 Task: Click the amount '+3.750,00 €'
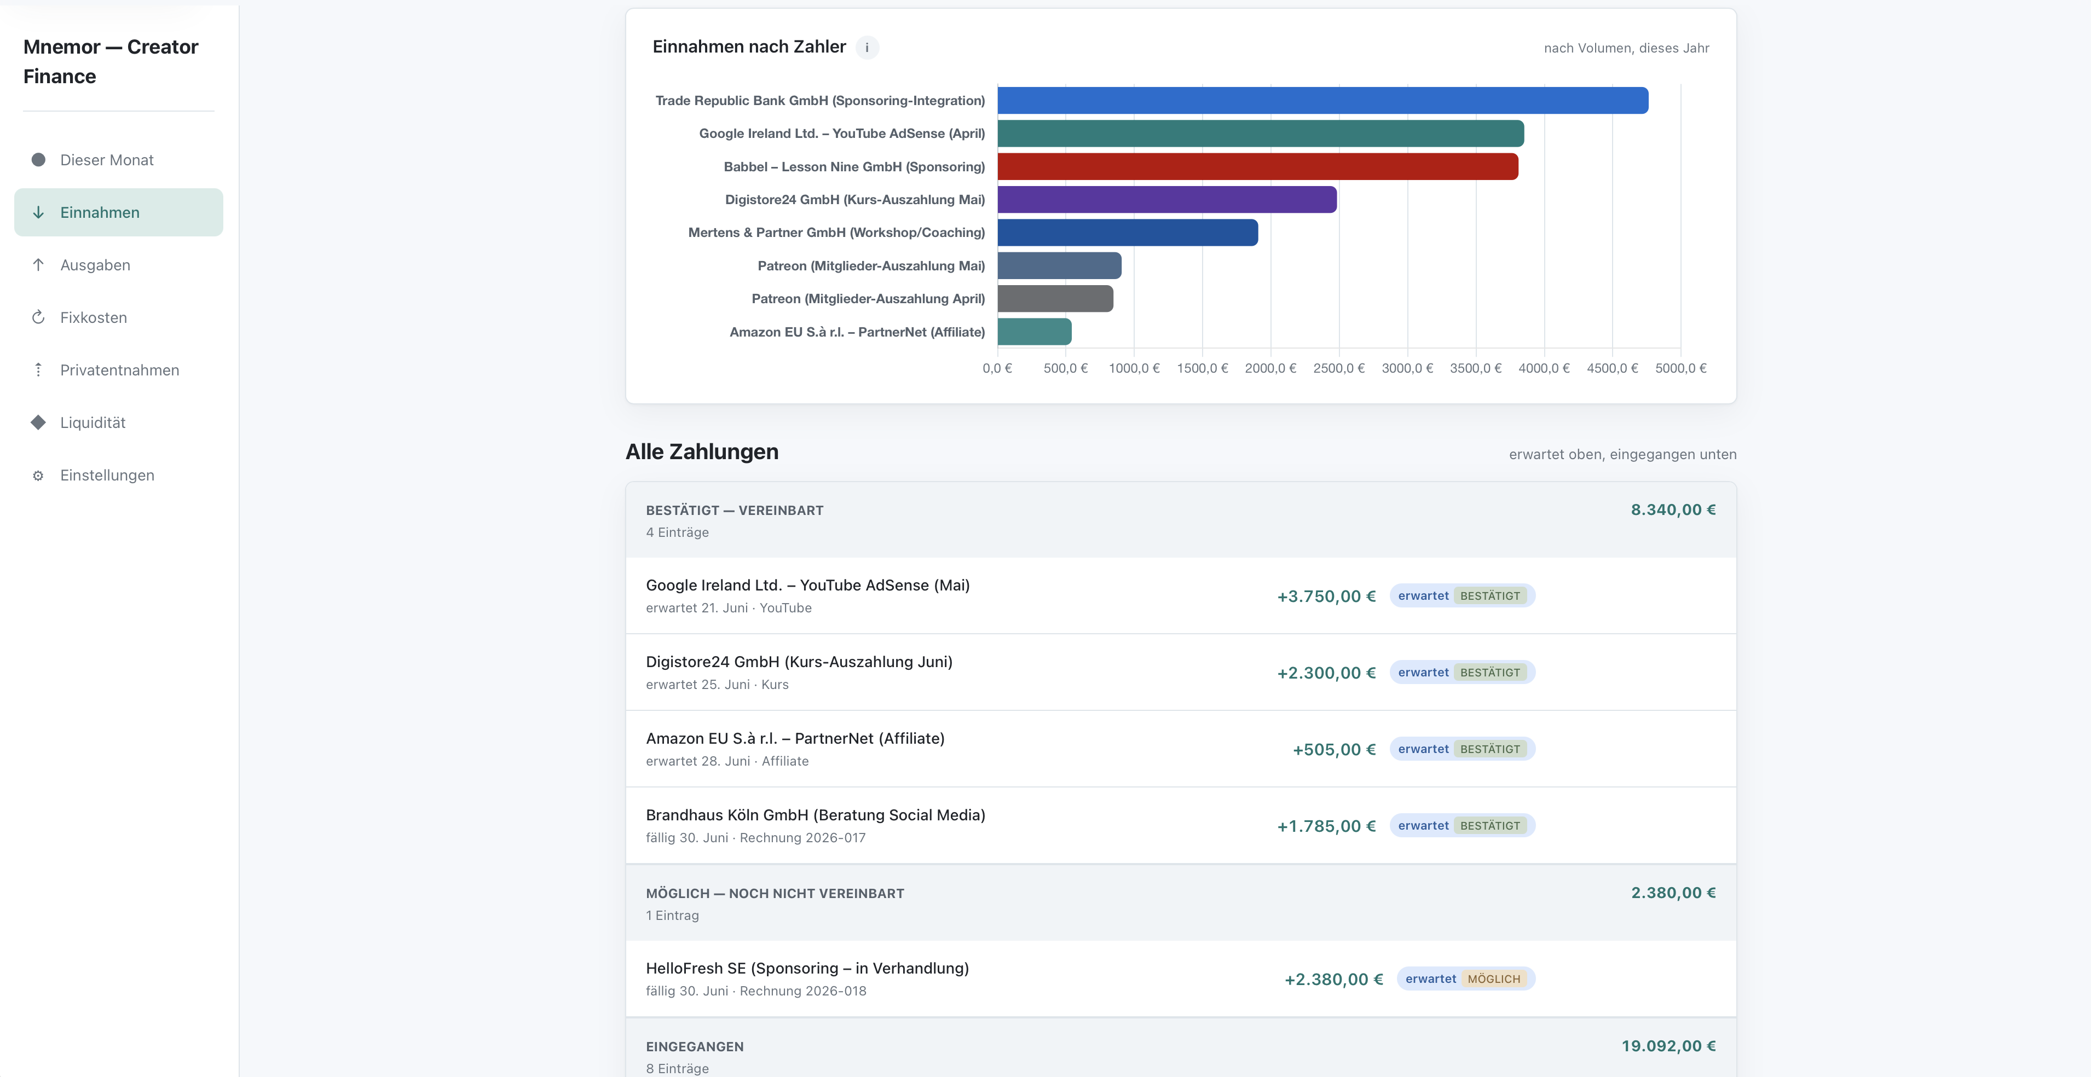tap(1326, 597)
